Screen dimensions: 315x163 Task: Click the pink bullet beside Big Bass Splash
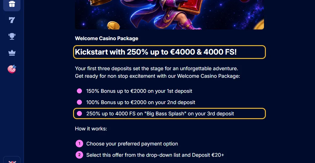(x=79, y=113)
